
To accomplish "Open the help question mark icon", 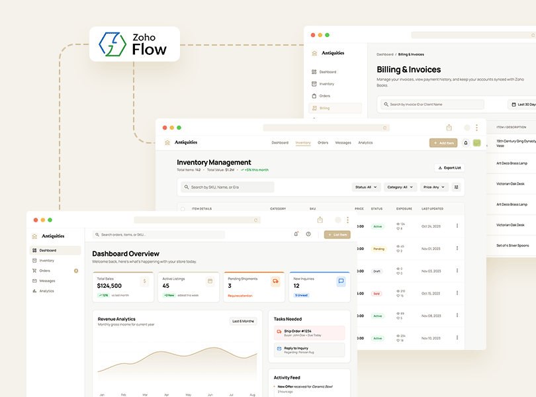I will click(308, 234).
